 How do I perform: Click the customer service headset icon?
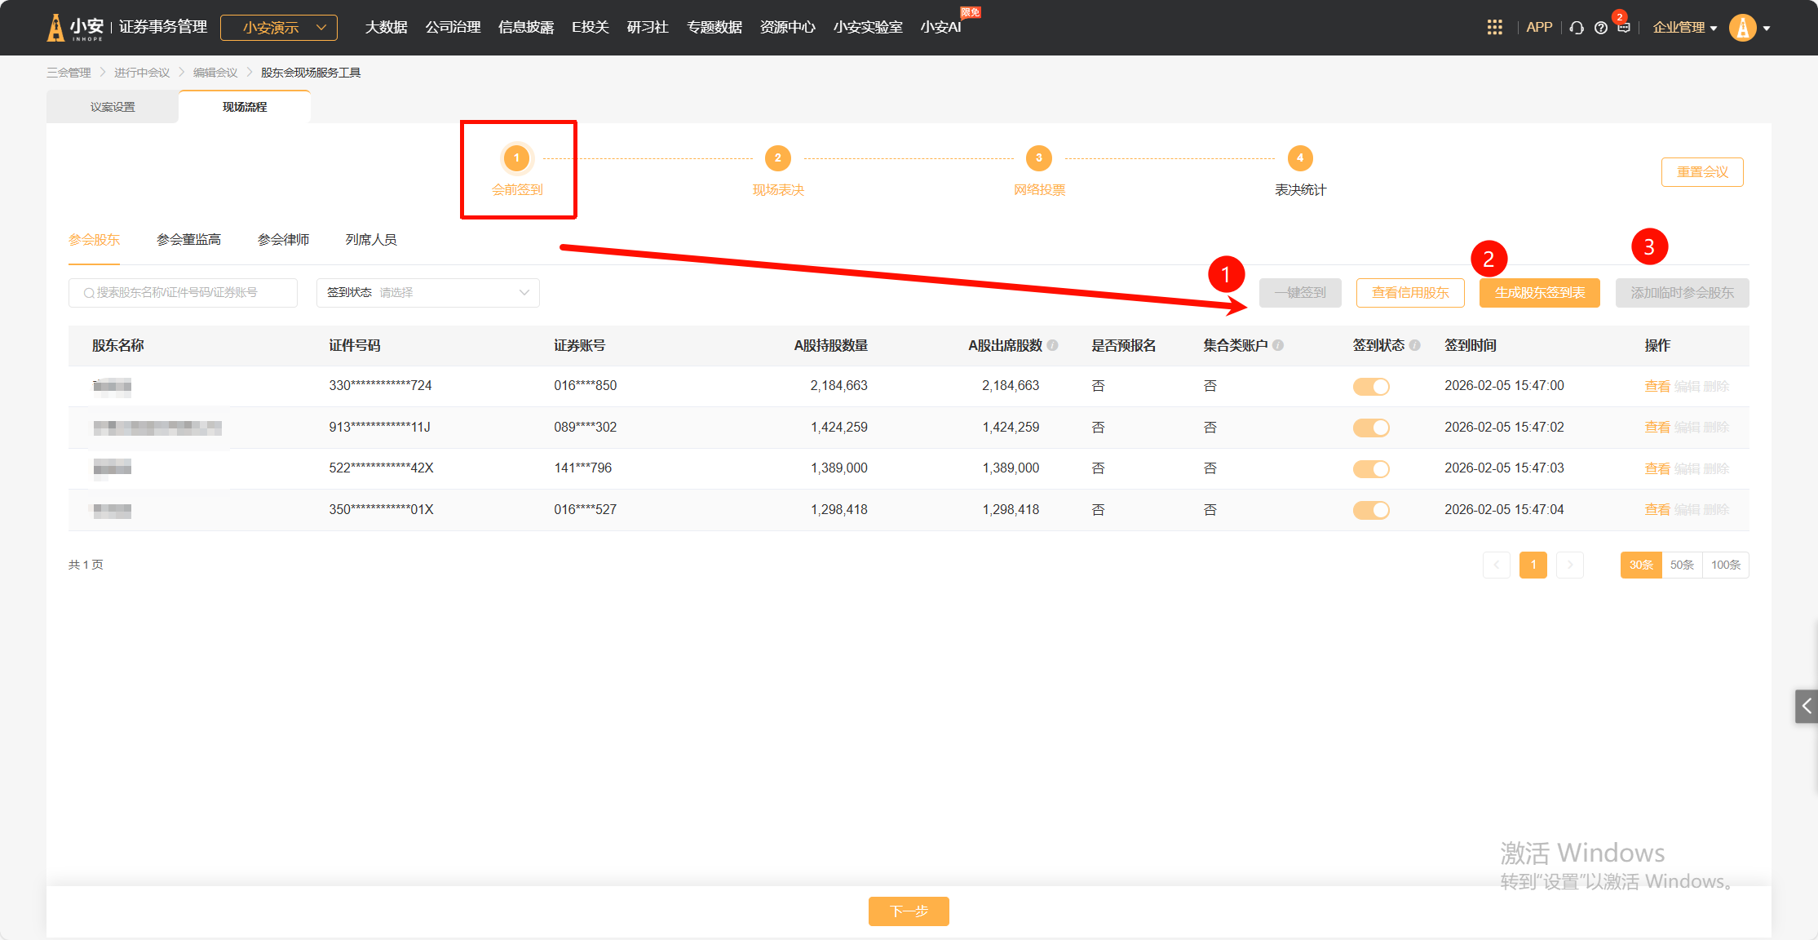(x=1577, y=28)
